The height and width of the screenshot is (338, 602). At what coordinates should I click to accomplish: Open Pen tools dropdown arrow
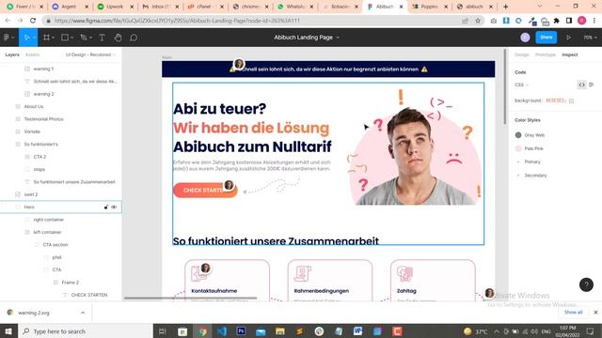pyautogui.click(x=90, y=38)
